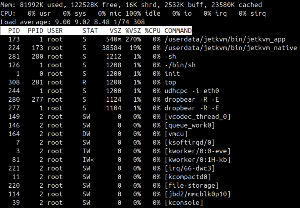This screenshot has height=208, width=300.
Task: Click the top process command
Action: point(170,83)
